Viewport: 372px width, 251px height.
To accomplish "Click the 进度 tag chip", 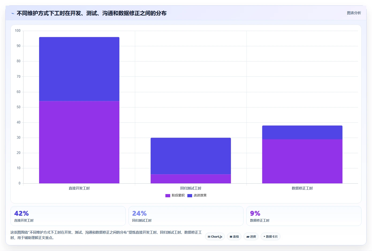I will click(251, 237).
